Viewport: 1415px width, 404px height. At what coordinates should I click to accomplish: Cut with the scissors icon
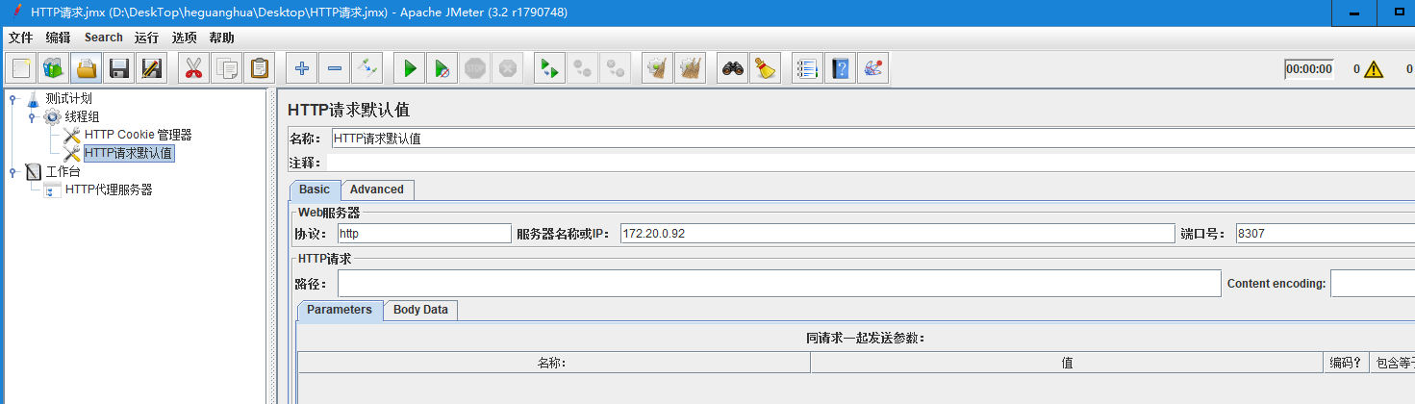pos(194,68)
